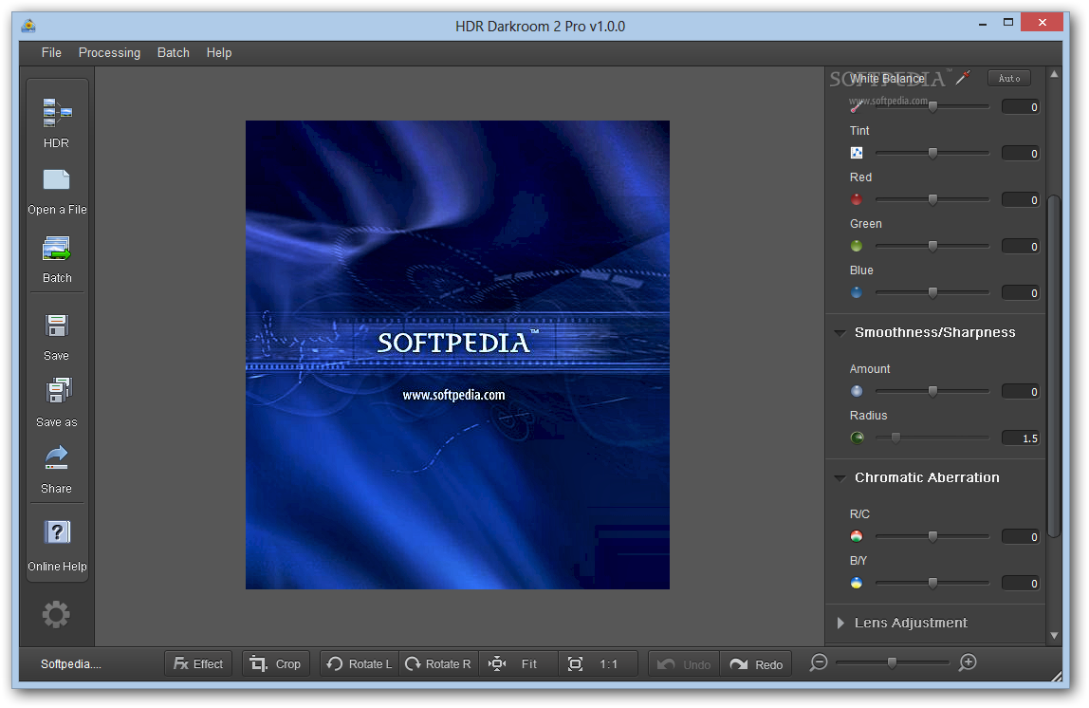The height and width of the screenshot is (708, 1089).
Task: Zoom in with the plus magnifier
Action: pyautogui.click(x=968, y=662)
